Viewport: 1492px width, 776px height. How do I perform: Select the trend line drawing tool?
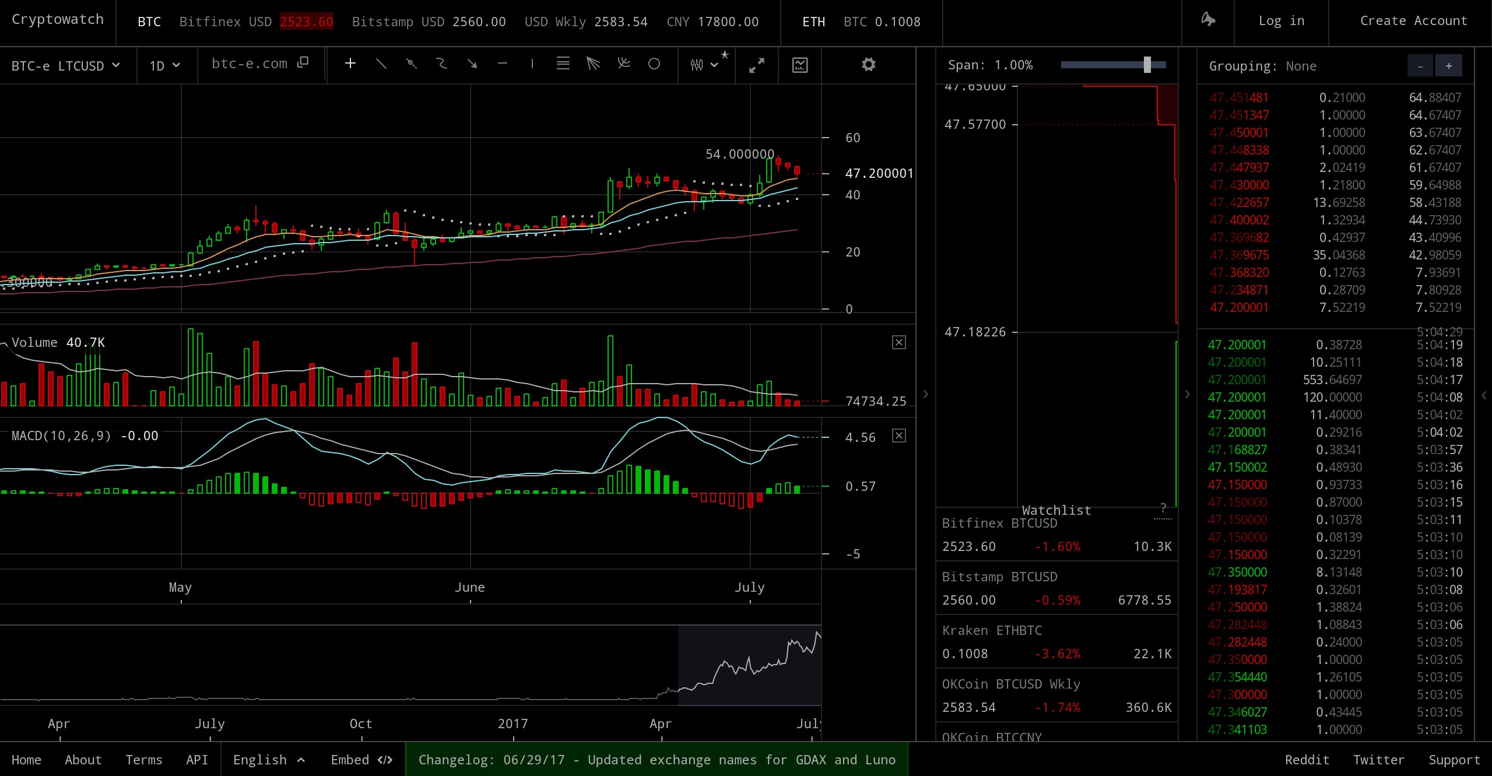tap(381, 64)
